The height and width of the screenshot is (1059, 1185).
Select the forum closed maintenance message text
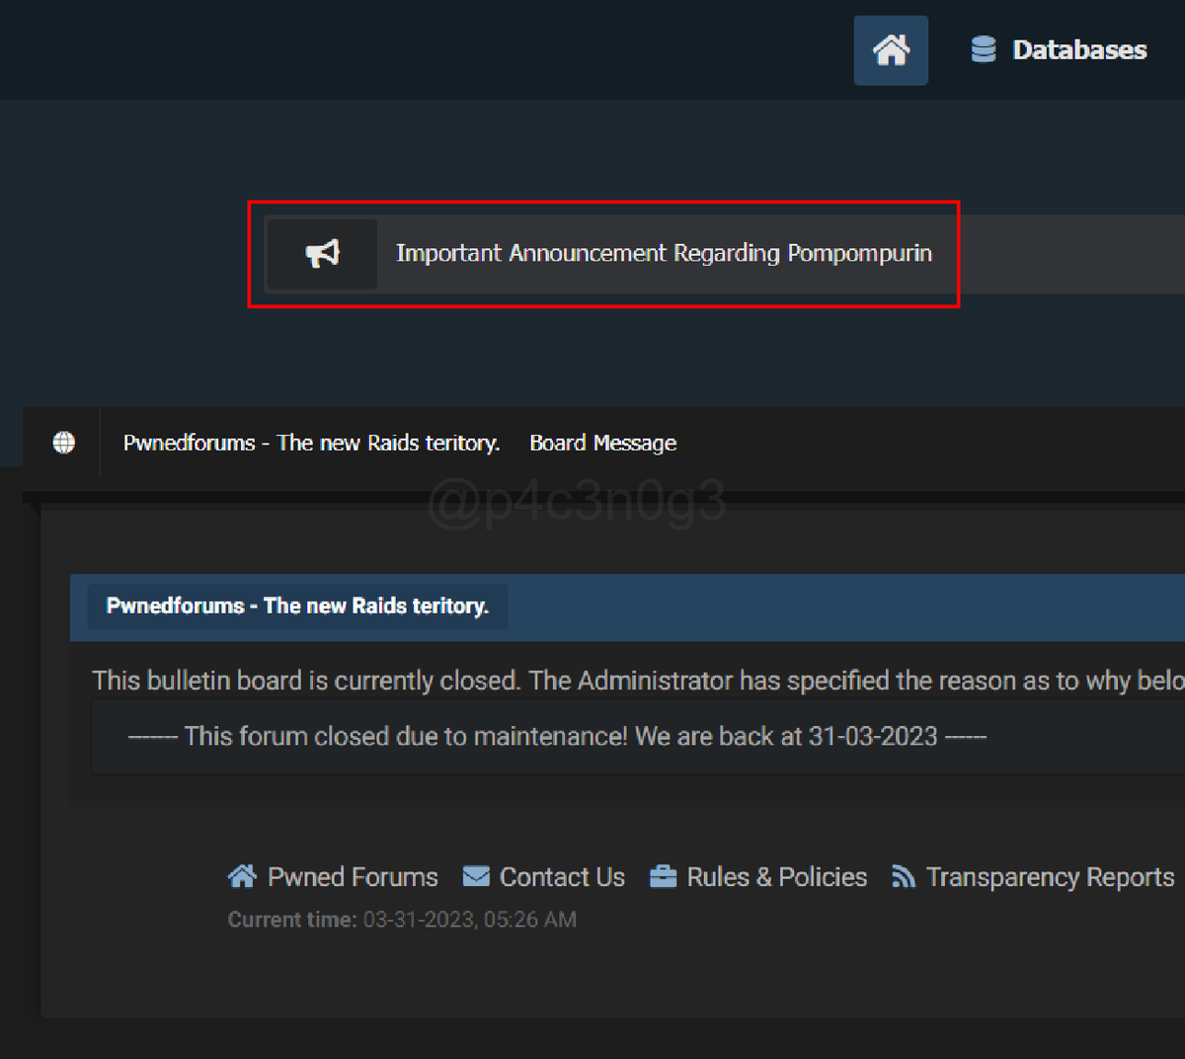coord(557,736)
